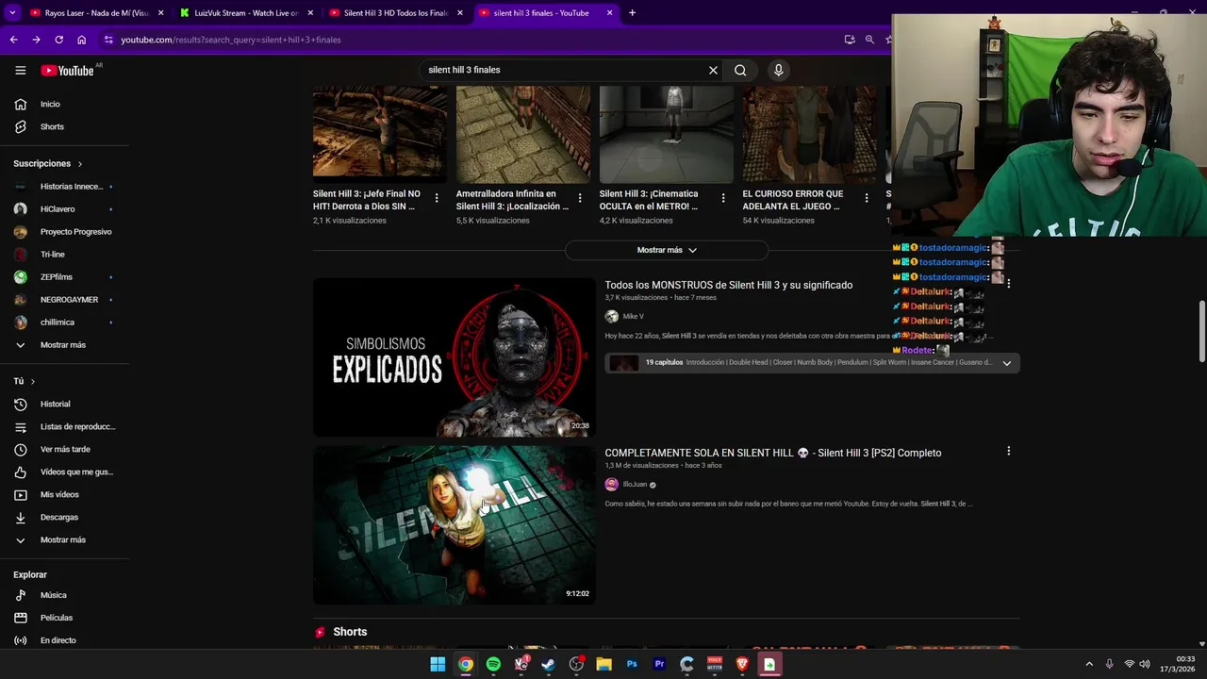The width and height of the screenshot is (1207, 679).
Task: Go back in browser history
Action: tap(13, 40)
